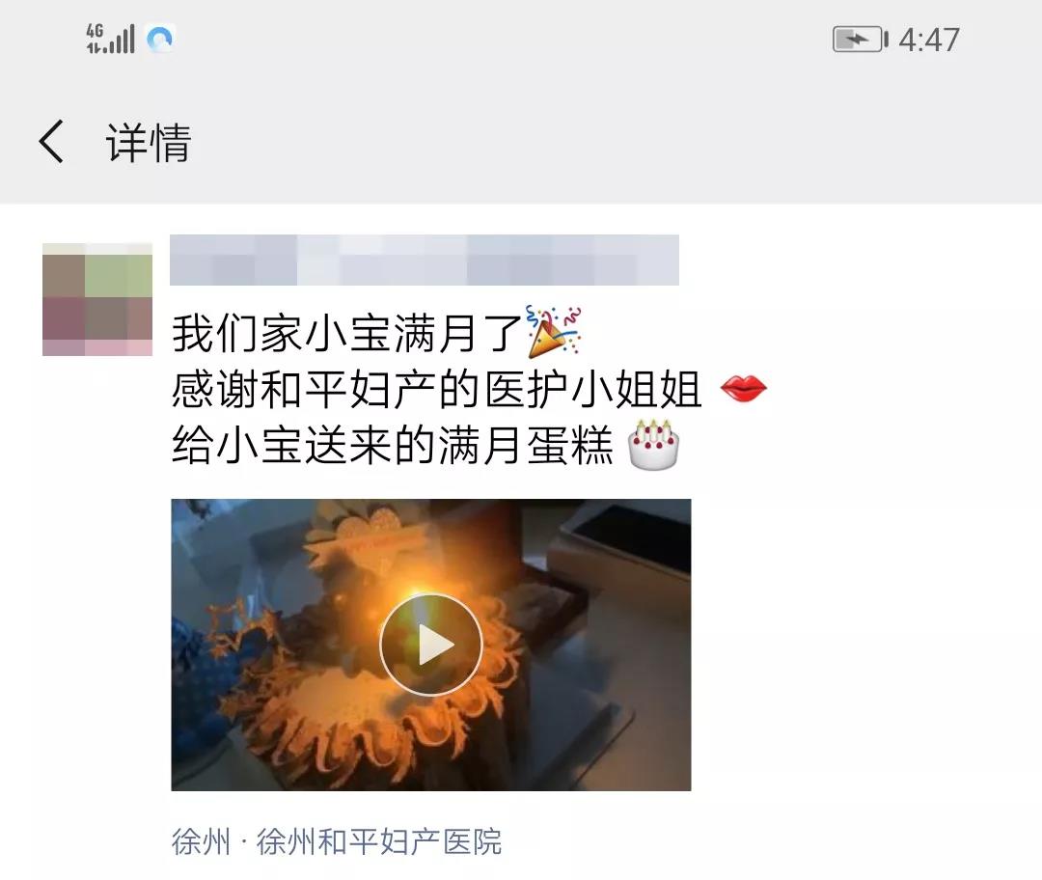Tap the 详情 page title
The image size is (1042, 880).
coord(149,142)
